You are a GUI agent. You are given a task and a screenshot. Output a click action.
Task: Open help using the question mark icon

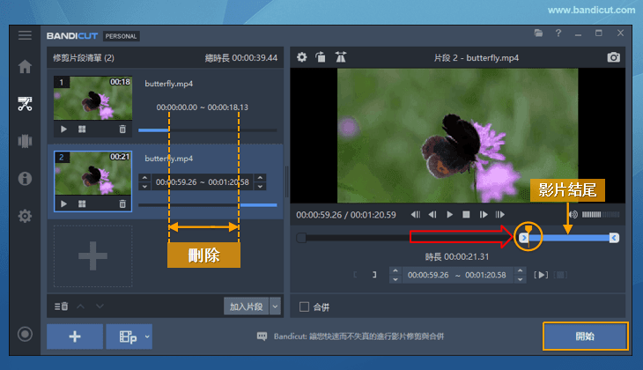[558, 33]
